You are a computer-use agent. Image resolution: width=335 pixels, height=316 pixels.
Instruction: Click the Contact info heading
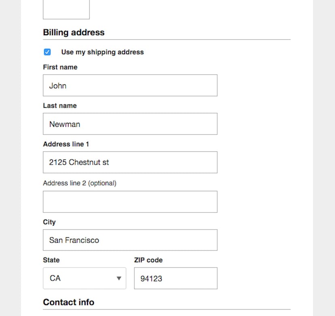point(68,302)
